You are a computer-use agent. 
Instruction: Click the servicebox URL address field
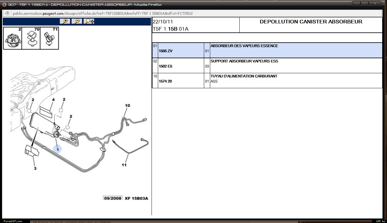pos(103,14)
